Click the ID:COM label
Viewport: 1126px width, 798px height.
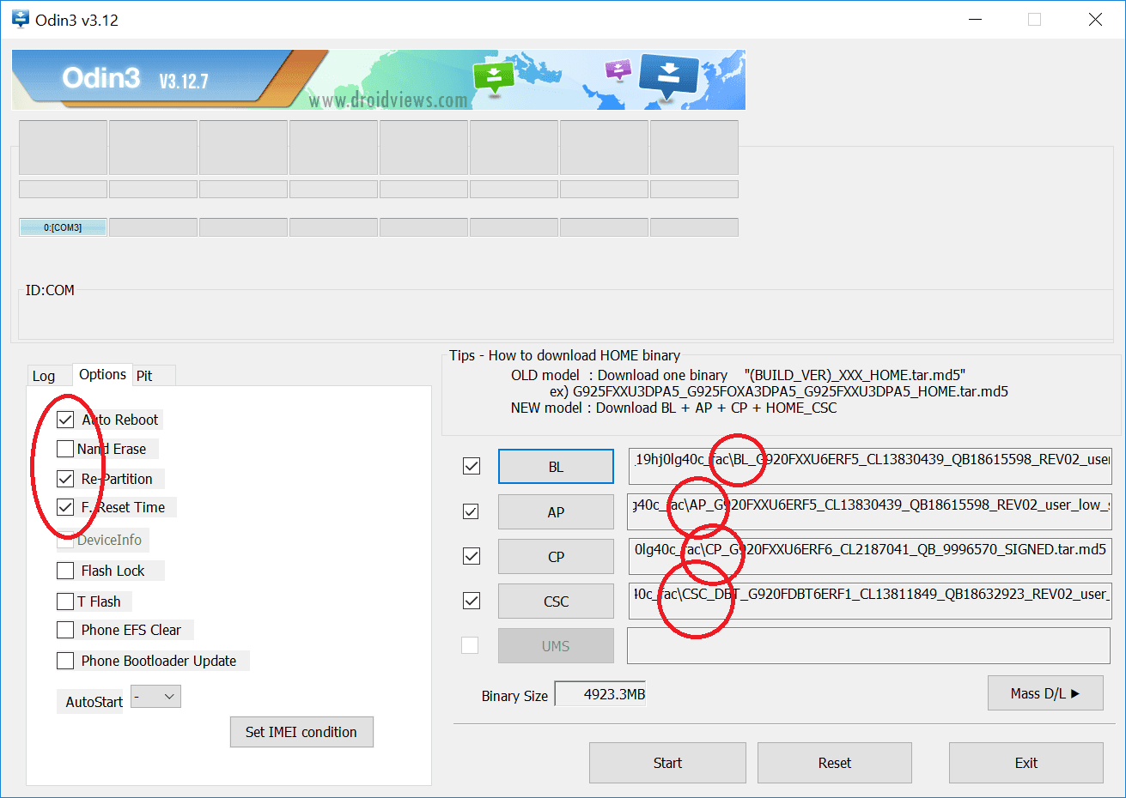pos(50,290)
